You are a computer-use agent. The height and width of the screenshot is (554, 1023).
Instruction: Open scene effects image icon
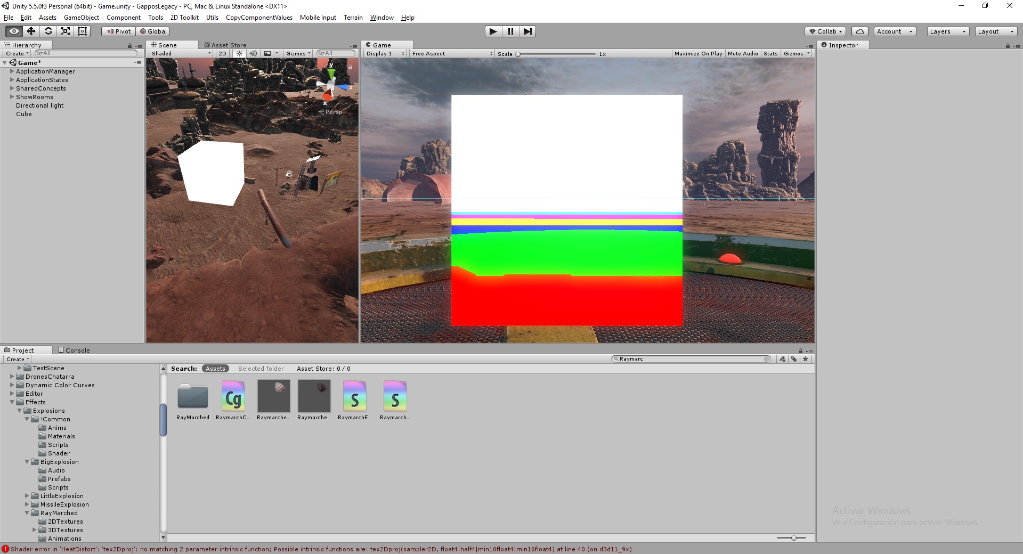(267, 53)
